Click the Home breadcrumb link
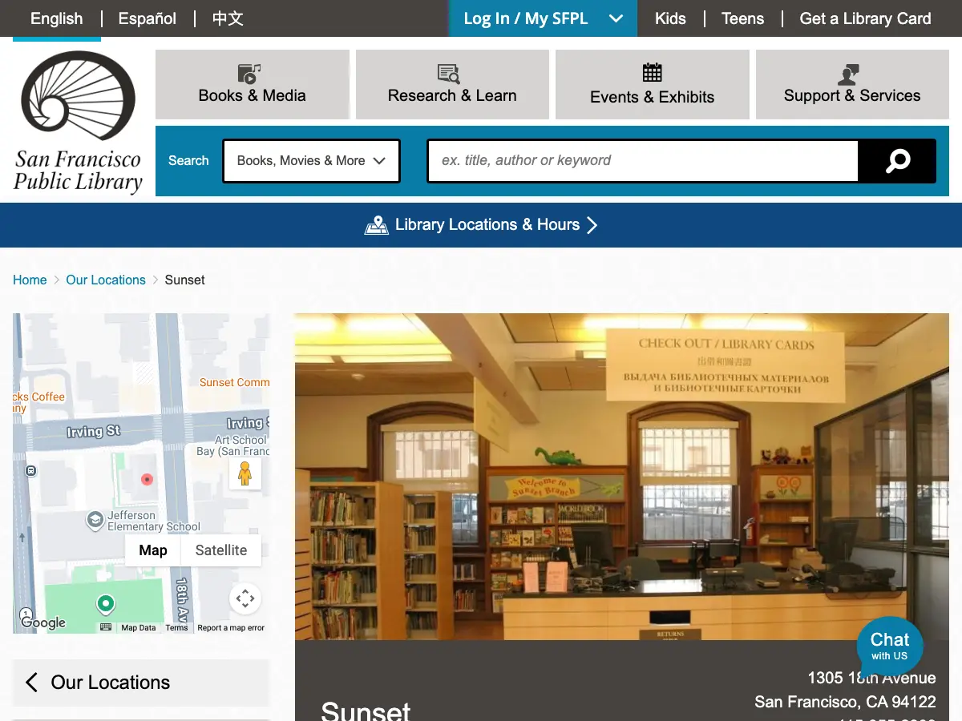Viewport: 962px width, 721px height. pyautogui.click(x=30, y=280)
